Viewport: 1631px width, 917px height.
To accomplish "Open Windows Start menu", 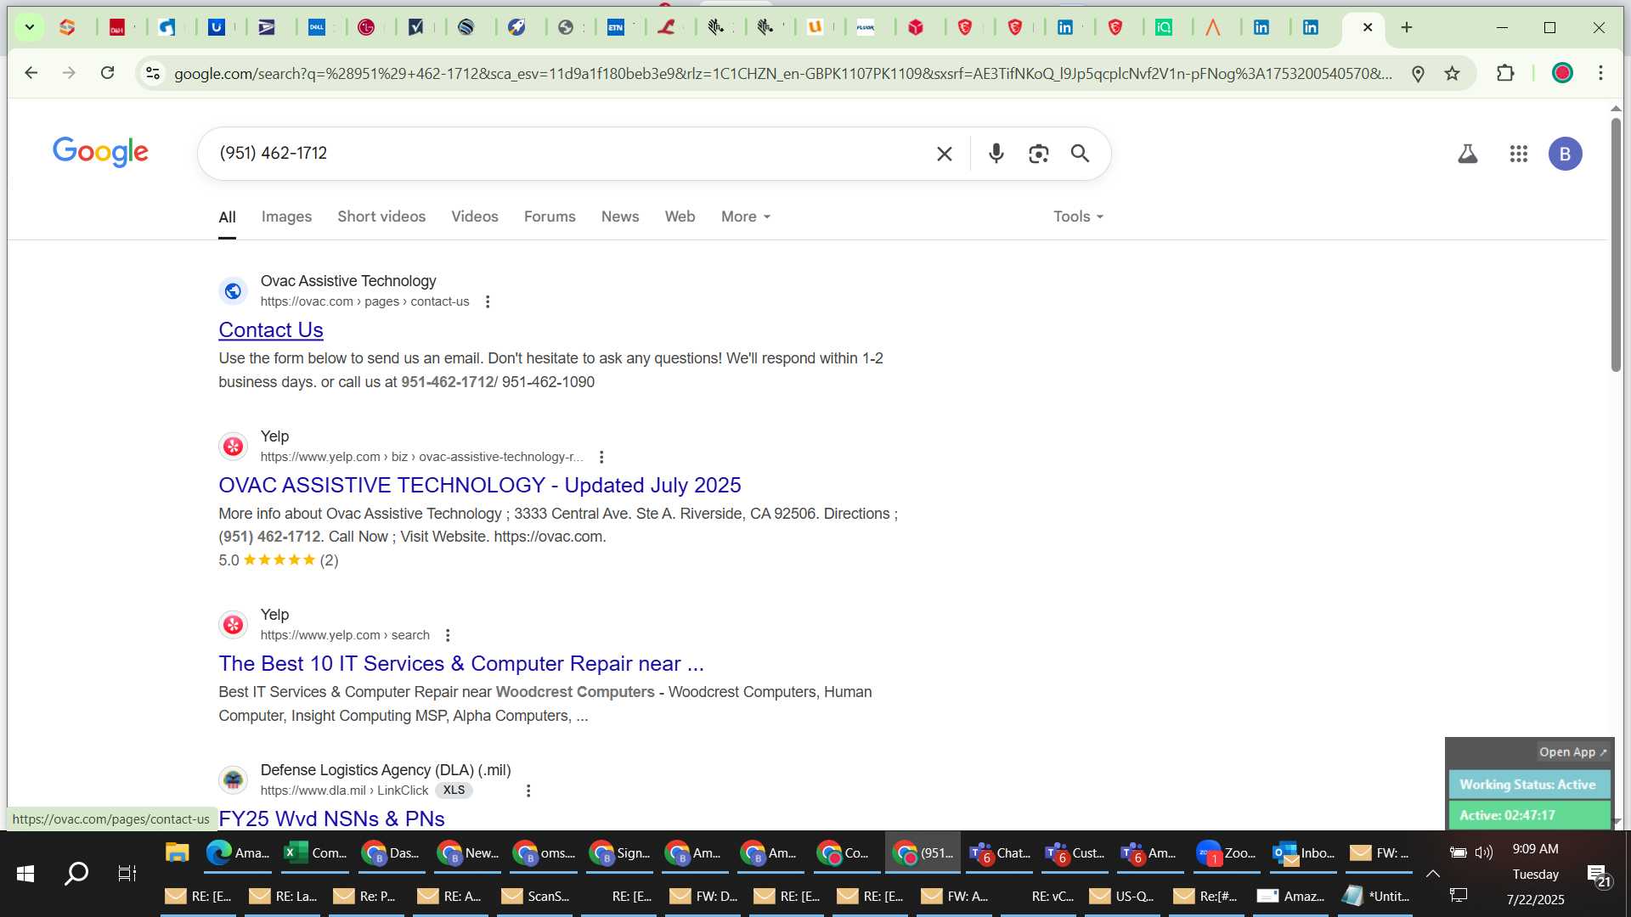I will click(x=25, y=873).
